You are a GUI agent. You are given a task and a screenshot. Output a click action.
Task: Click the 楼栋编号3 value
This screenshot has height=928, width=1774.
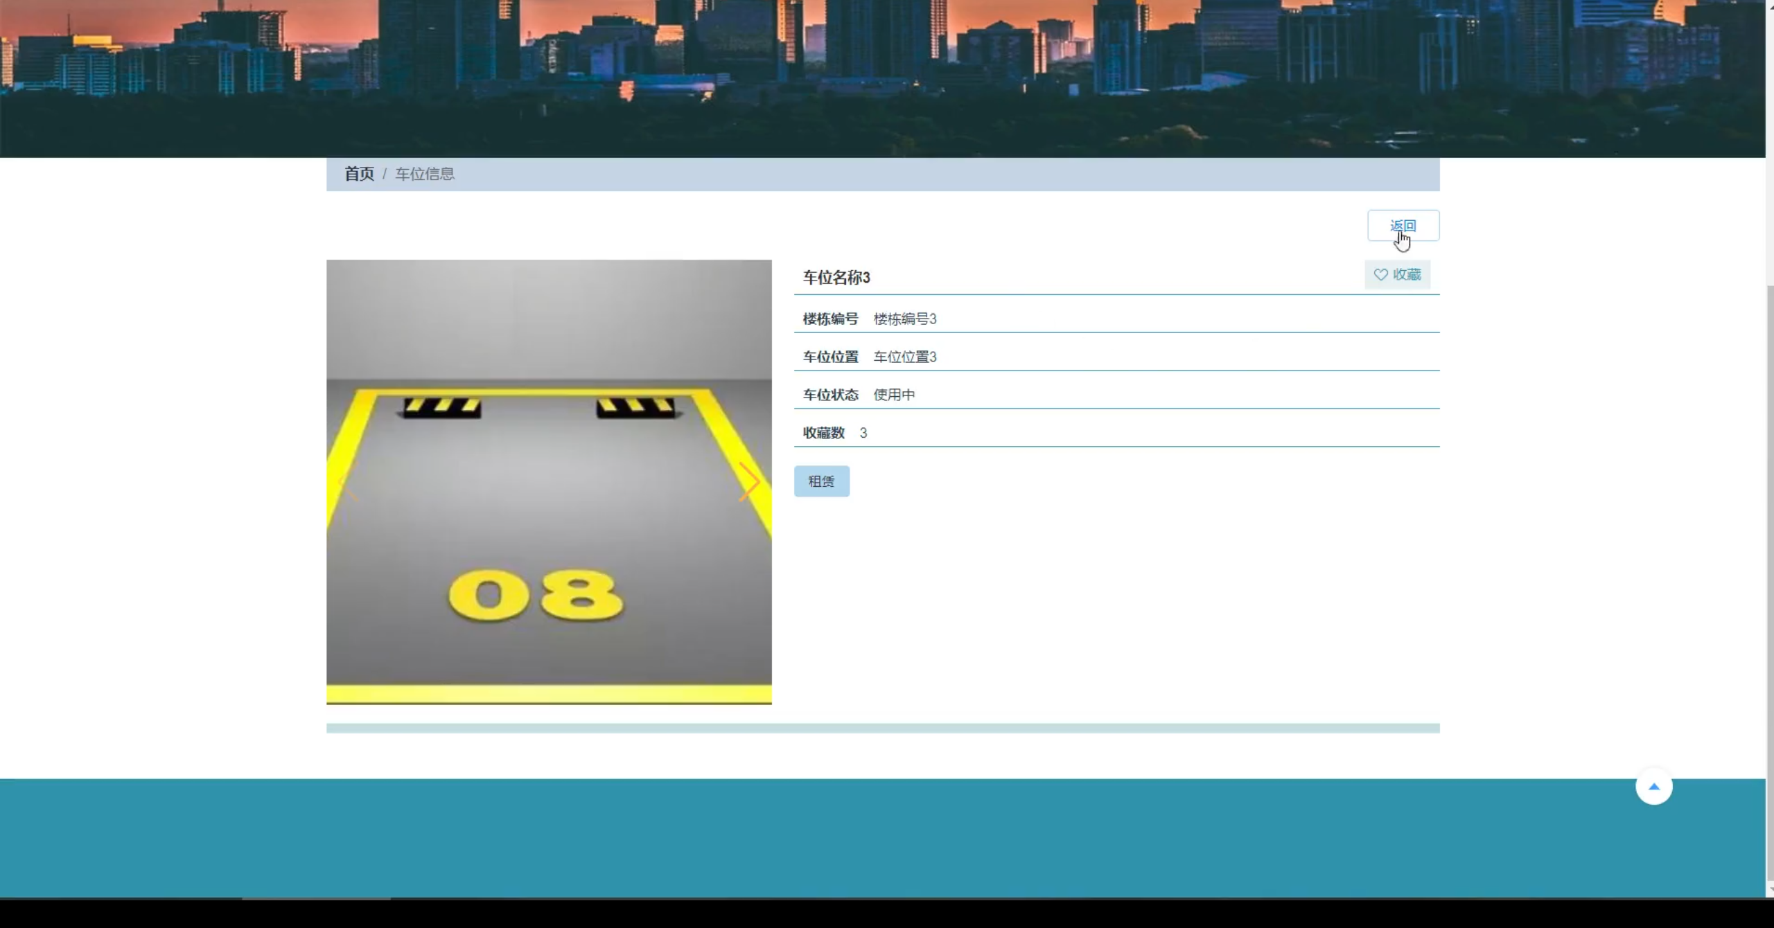point(904,319)
